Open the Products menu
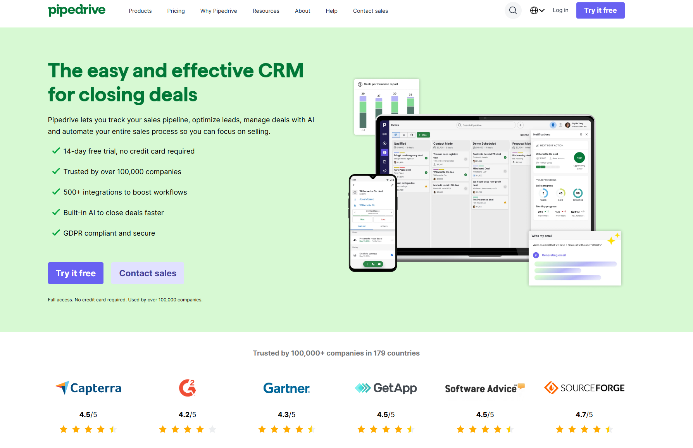Screen dimensions: 693x448 pyautogui.click(x=140, y=11)
